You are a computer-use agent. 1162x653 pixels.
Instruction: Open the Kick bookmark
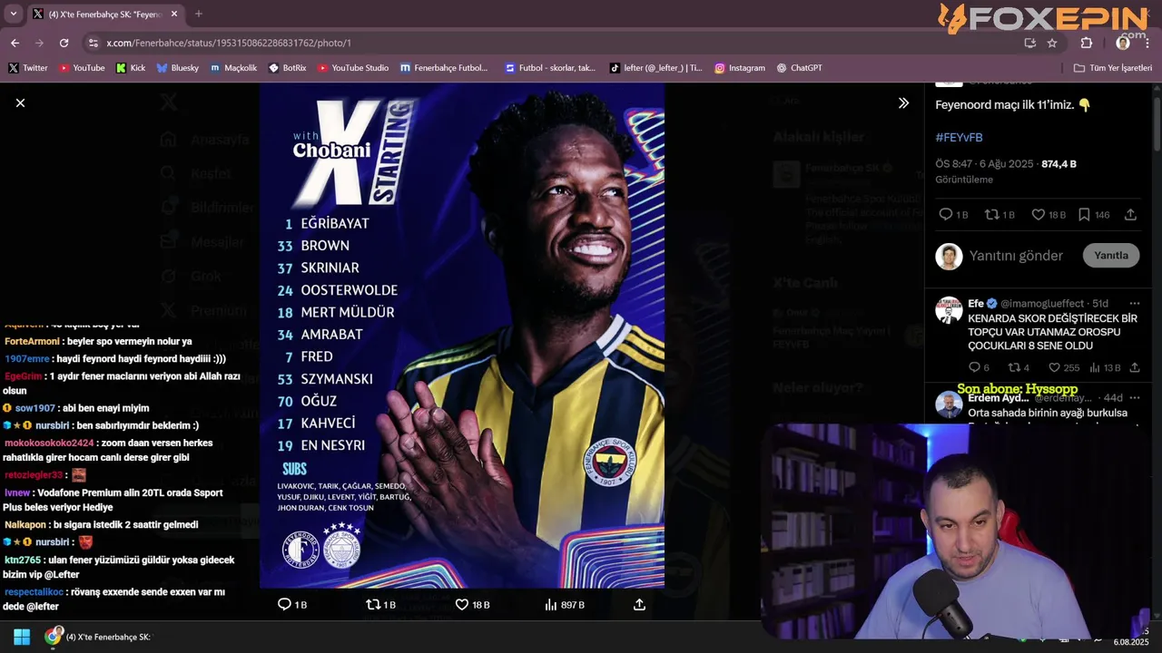tap(131, 68)
